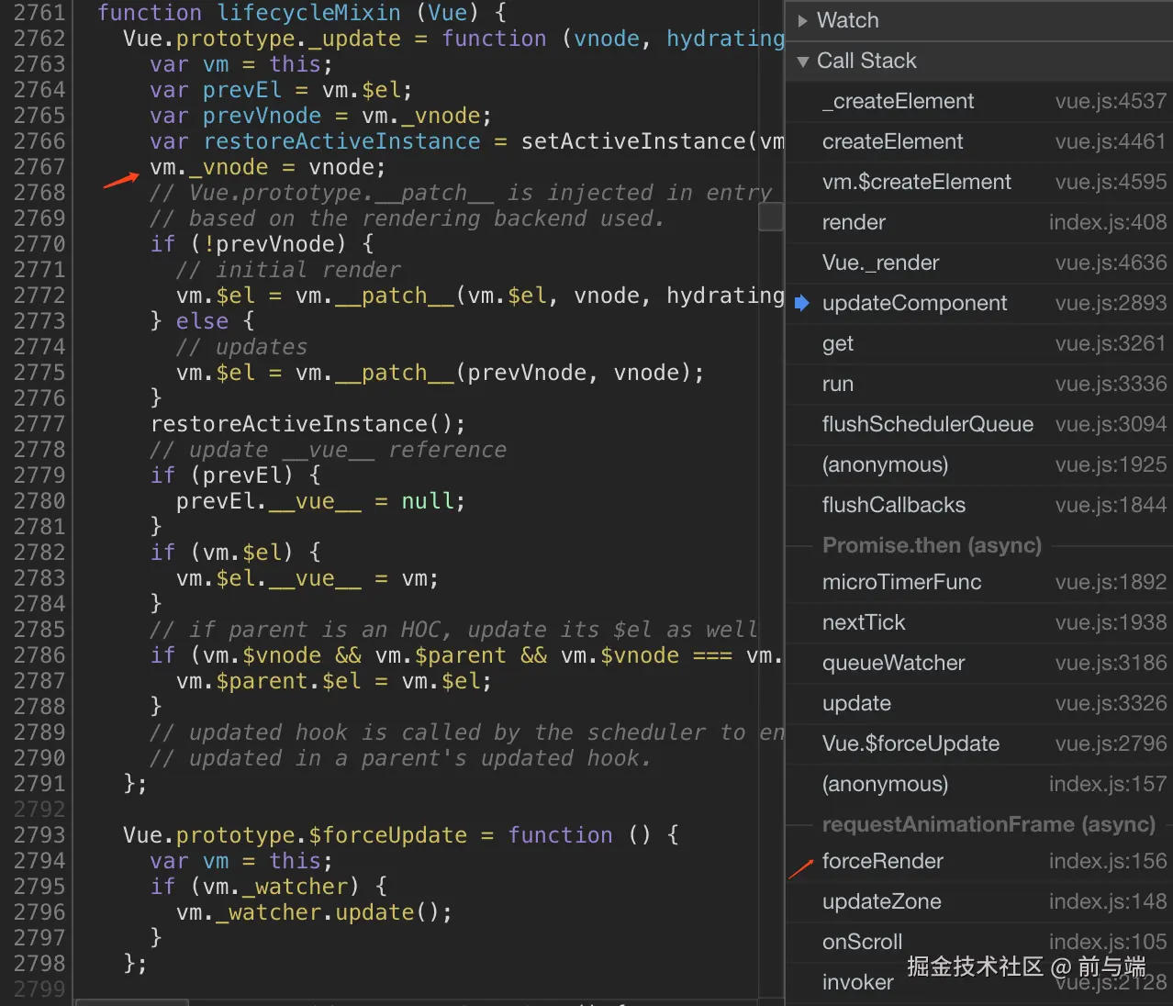
Task: Select the vm.$createElement stack frame
Action: [979, 182]
